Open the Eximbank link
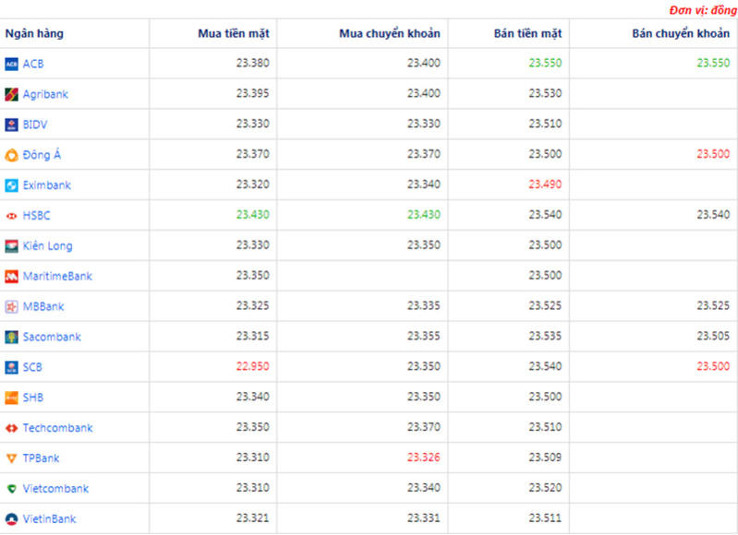Image resolution: width=738 pixels, height=535 pixels. pos(46,185)
